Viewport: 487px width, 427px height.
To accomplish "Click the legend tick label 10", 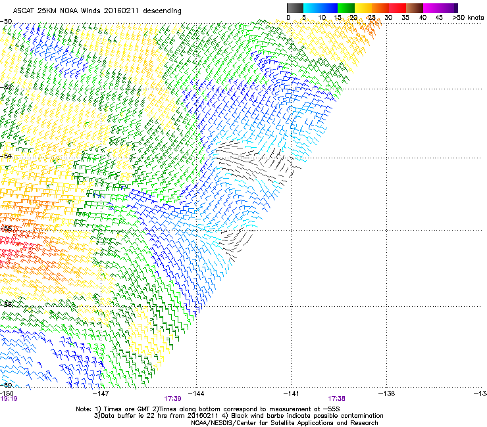I will click(322, 18).
